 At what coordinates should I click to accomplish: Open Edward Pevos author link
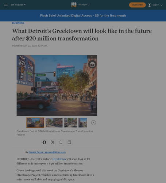click(36, 152)
